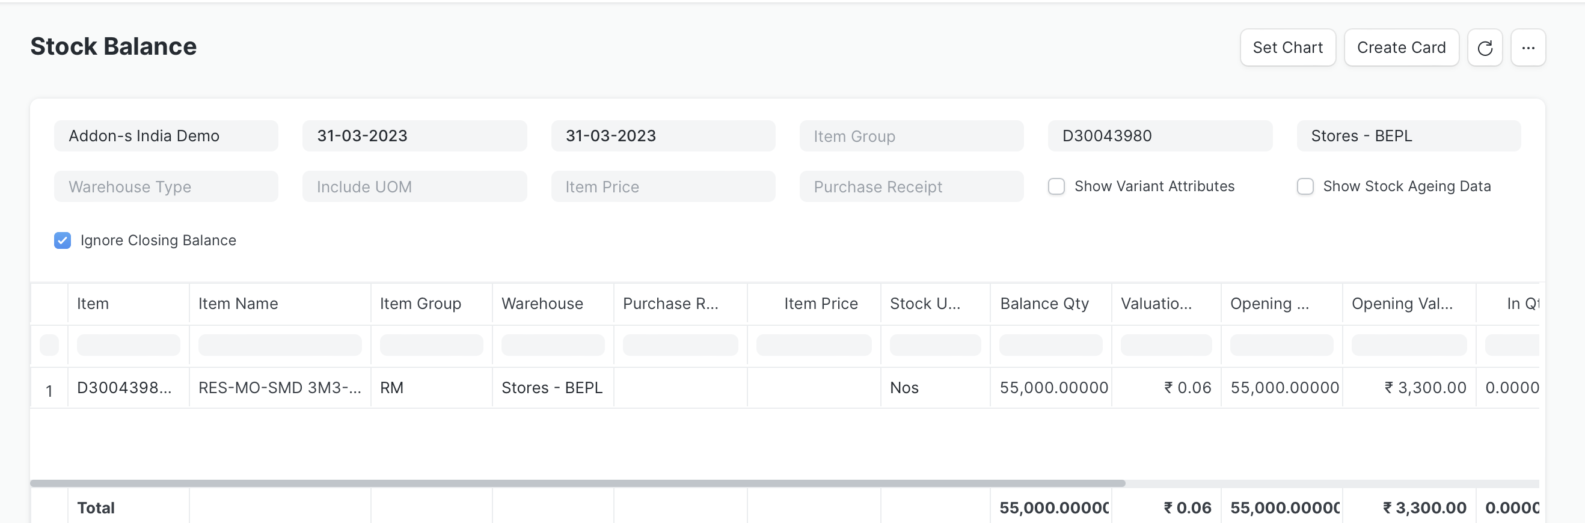Toggle Show Variant Attributes checkbox
Image resolution: width=1585 pixels, height=523 pixels.
1056,186
